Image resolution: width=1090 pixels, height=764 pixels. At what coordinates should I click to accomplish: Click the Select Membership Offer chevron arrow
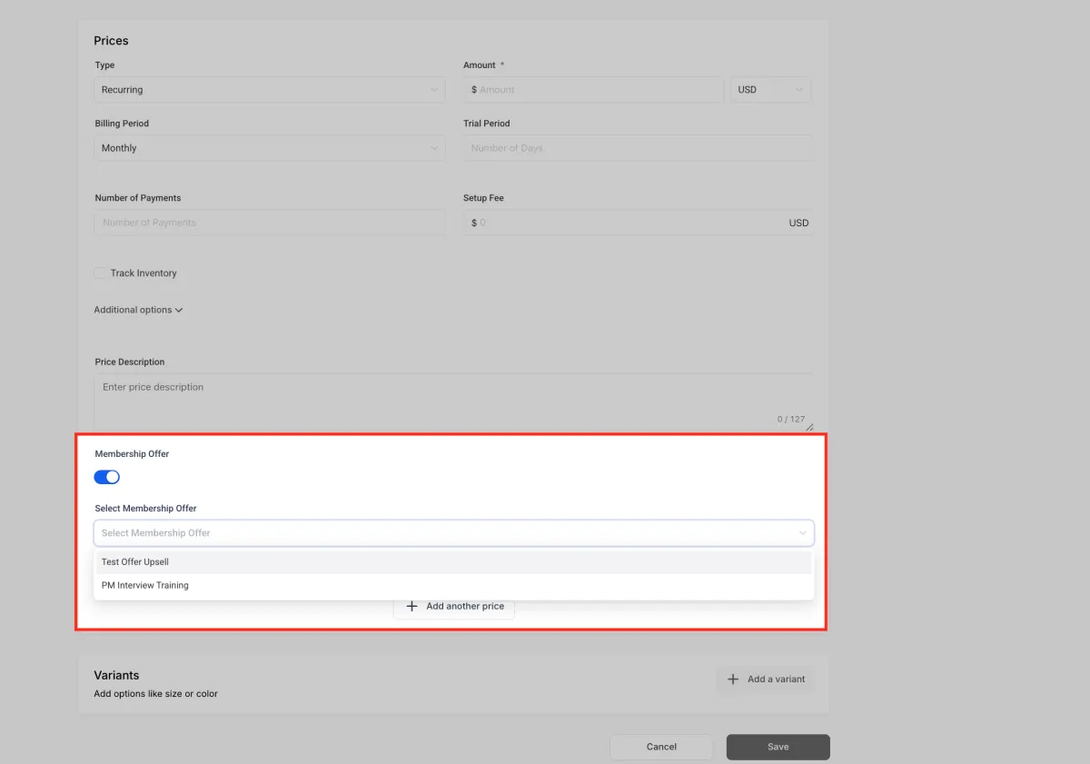point(803,533)
